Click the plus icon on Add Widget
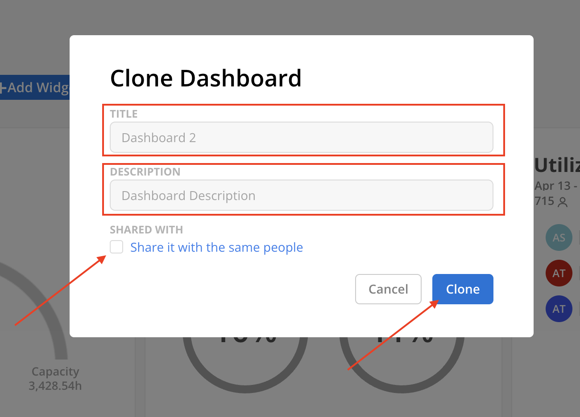580x417 pixels. pos(3,88)
